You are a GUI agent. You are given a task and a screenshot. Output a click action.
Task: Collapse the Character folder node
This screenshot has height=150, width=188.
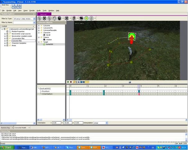pyautogui.click(x=39, y=33)
